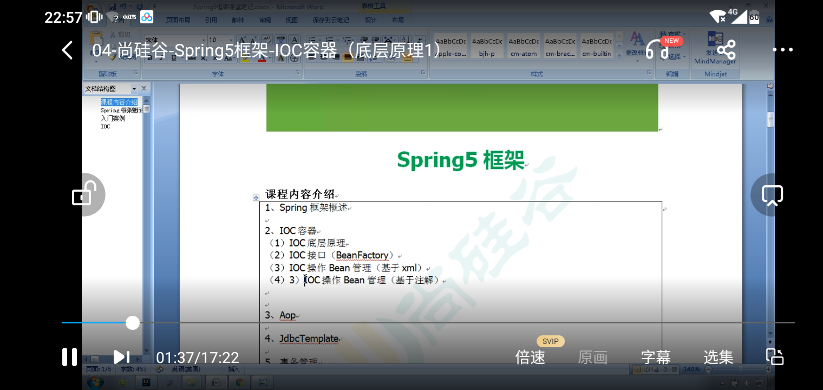Open the Windows Start button in the video

pos(95,382)
